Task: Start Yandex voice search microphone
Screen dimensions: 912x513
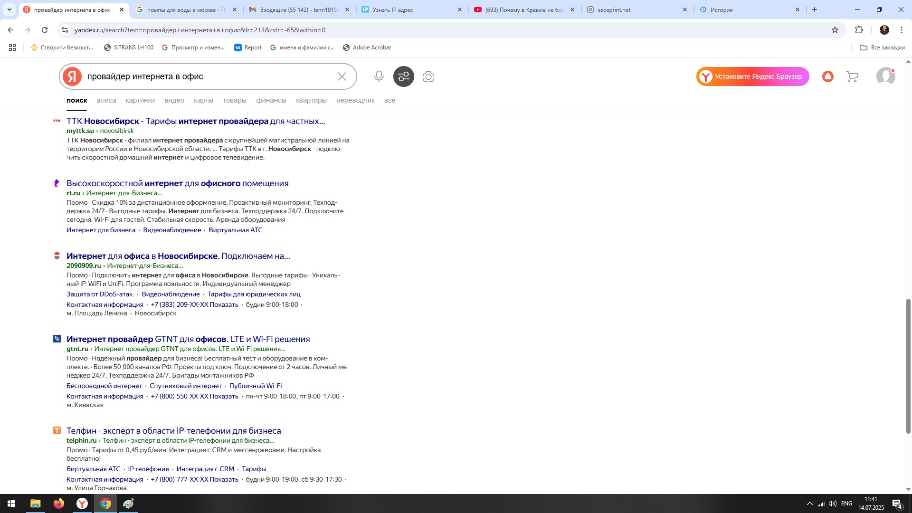Action: pos(379,76)
